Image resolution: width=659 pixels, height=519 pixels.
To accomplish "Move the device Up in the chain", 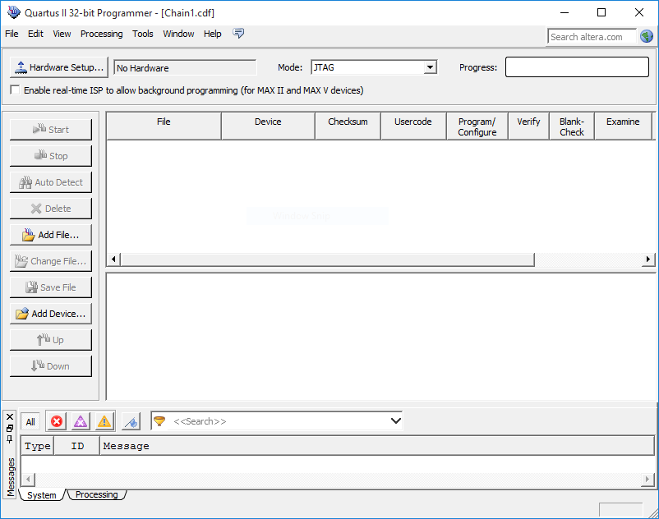I will [50, 340].
